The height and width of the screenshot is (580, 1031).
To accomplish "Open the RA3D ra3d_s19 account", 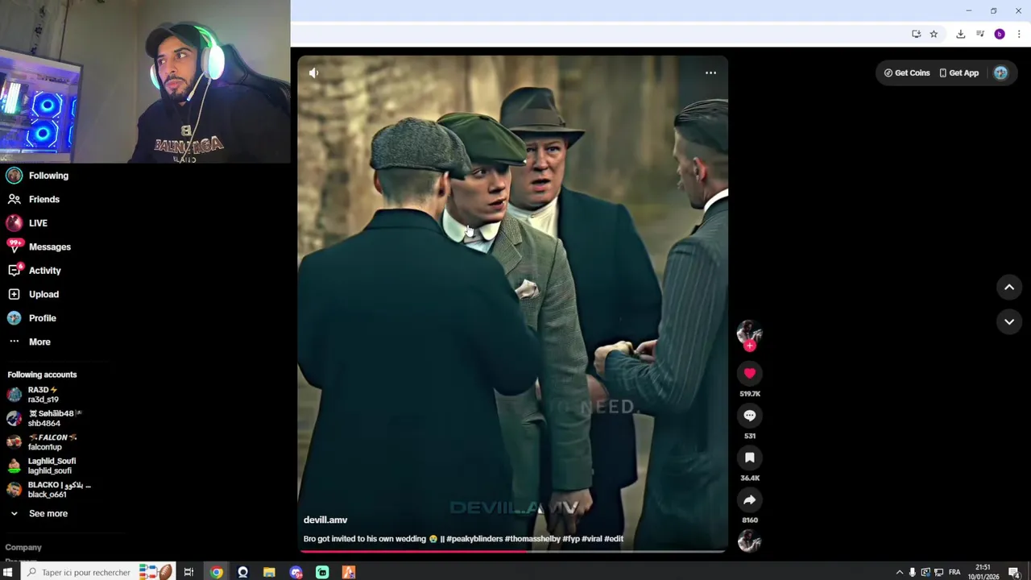I will pyautogui.click(x=33, y=395).
